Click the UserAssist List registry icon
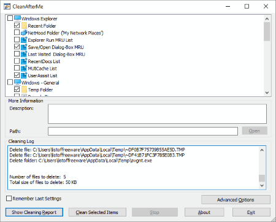Screen dimensions: 276x222 (24, 75)
